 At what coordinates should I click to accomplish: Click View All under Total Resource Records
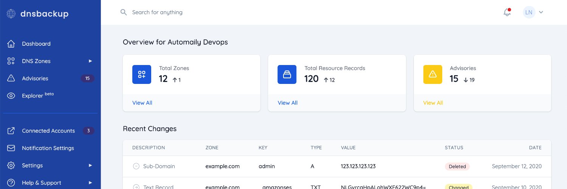tap(288, 103)
